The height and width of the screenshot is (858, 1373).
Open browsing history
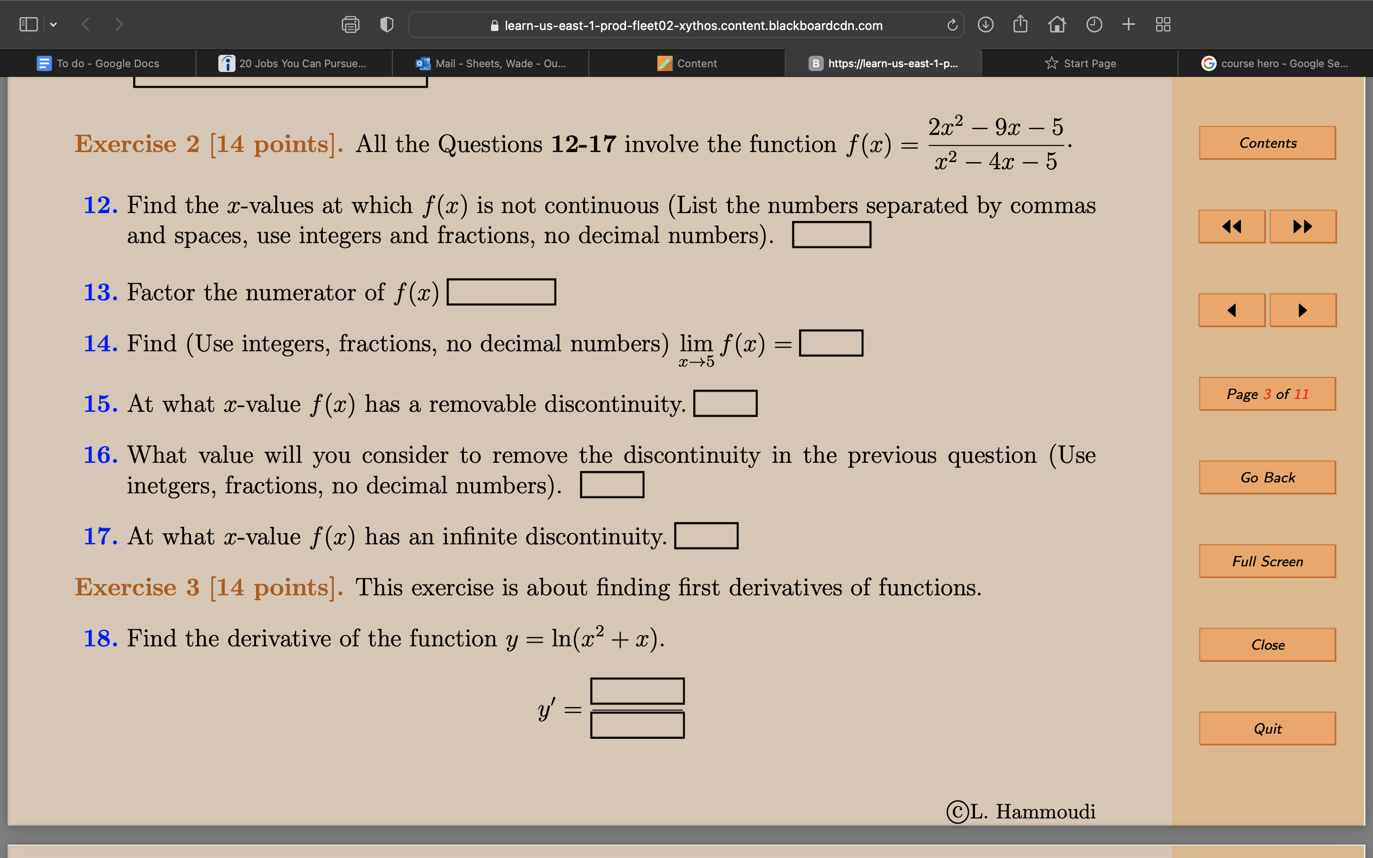1093,24
